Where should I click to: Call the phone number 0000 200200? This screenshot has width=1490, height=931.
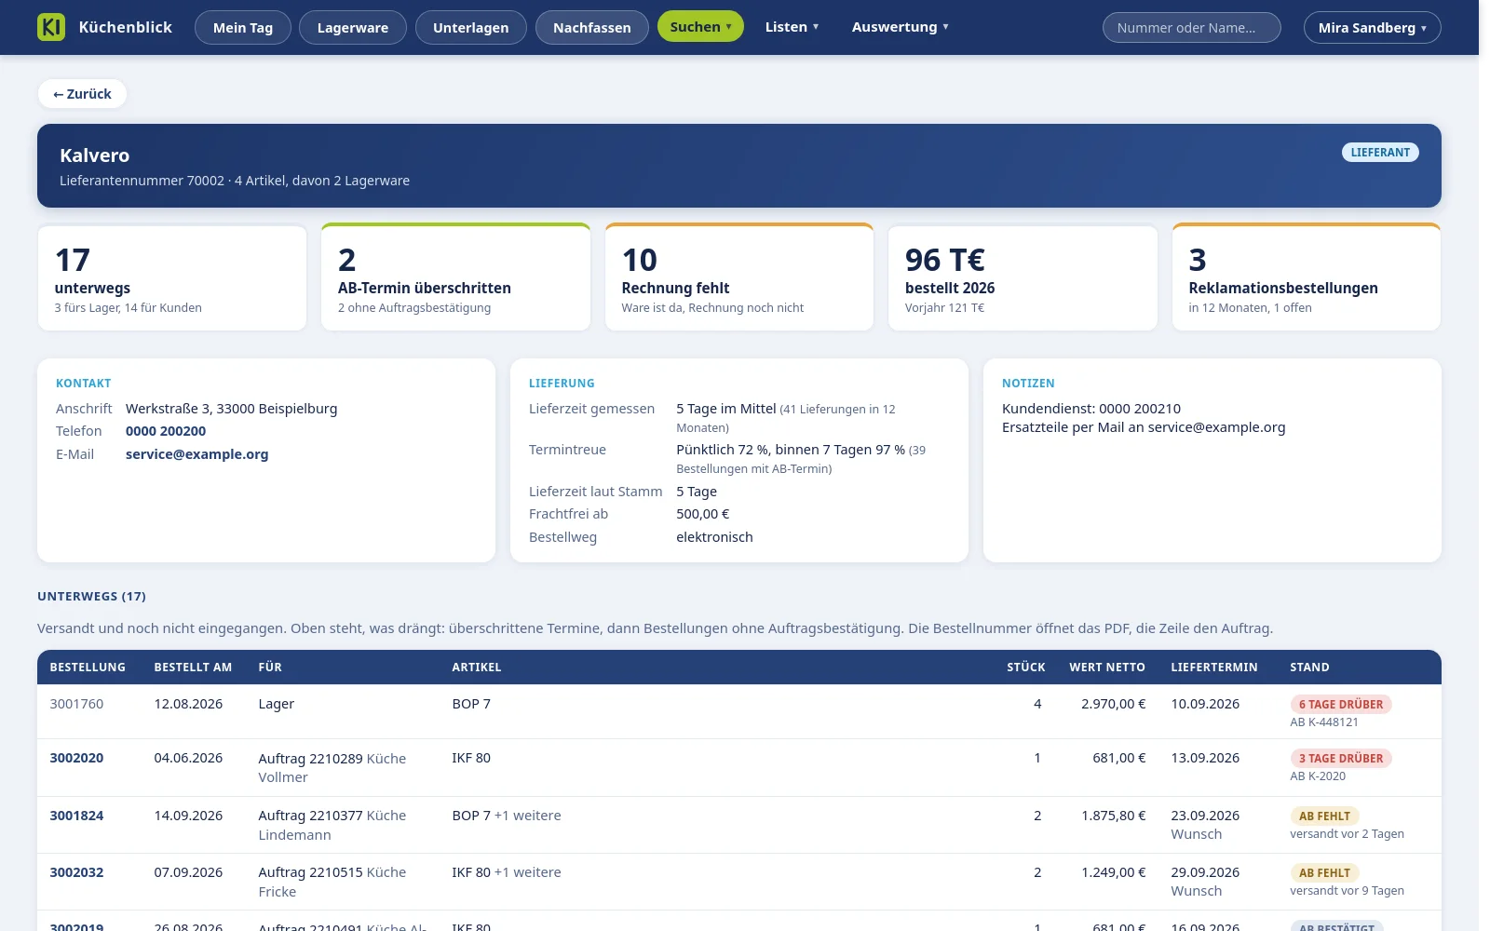pos(166,431)
